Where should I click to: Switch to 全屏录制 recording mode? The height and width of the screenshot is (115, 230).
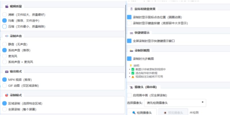4,109
